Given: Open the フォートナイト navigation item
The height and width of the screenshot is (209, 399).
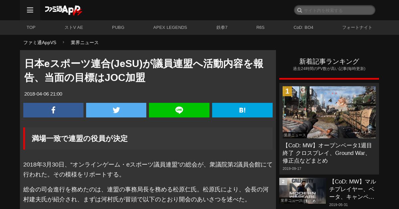Looking at the screenshot, I should (x=357, y=28).
